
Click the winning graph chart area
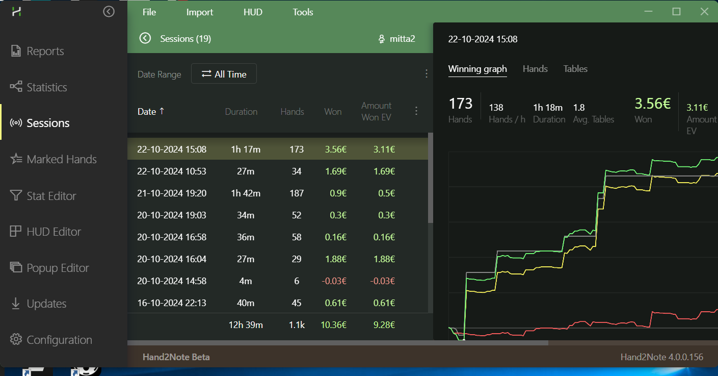583,245
